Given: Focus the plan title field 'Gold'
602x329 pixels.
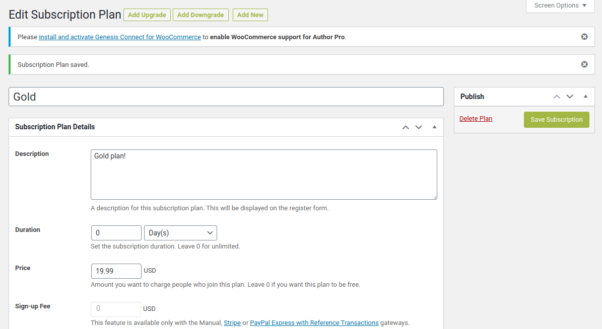Looking at the screenshot, I should [x=226, y=97].
